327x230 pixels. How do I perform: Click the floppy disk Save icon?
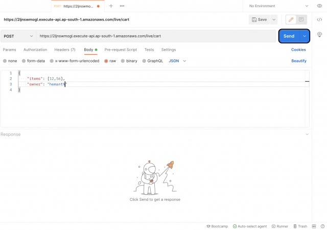(x=254, y=19)
